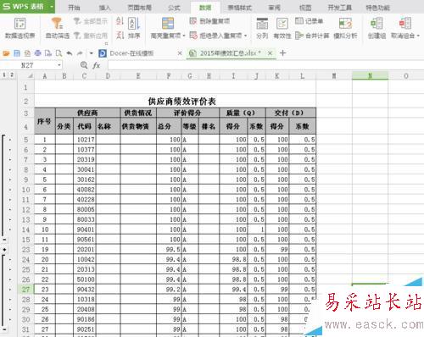Viewport: 424px width, 337px height.
Task: Switch to the 插入 ribbon tab
Action: point(104,8)
